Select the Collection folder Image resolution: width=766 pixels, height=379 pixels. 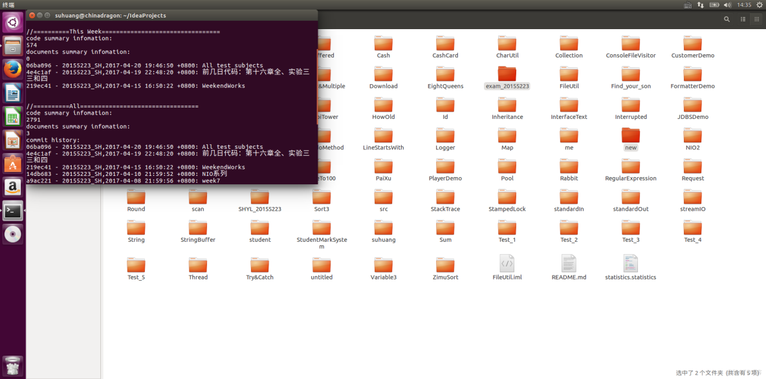tap(569, 47)
